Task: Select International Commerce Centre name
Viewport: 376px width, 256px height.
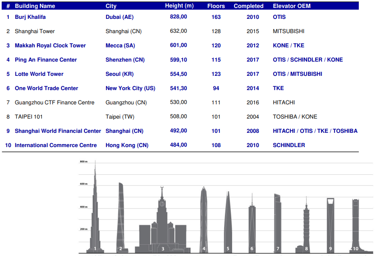Action: (x=56, y=145)
